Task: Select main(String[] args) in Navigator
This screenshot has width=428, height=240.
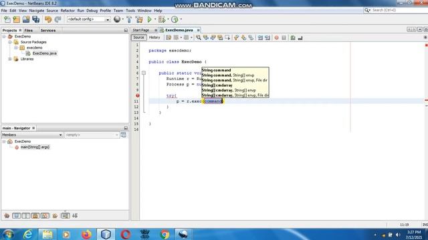Action: [x=35, y=147]
